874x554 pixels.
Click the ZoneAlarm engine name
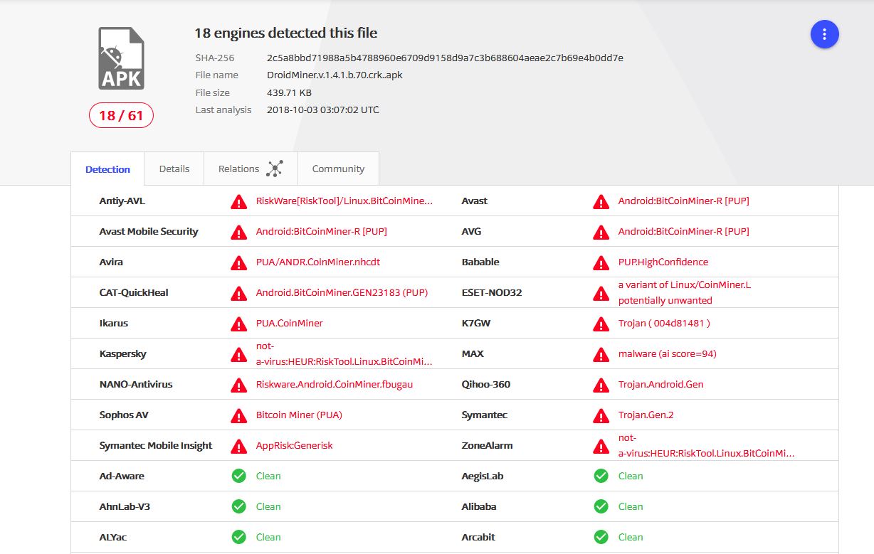[x=488, y=445]
